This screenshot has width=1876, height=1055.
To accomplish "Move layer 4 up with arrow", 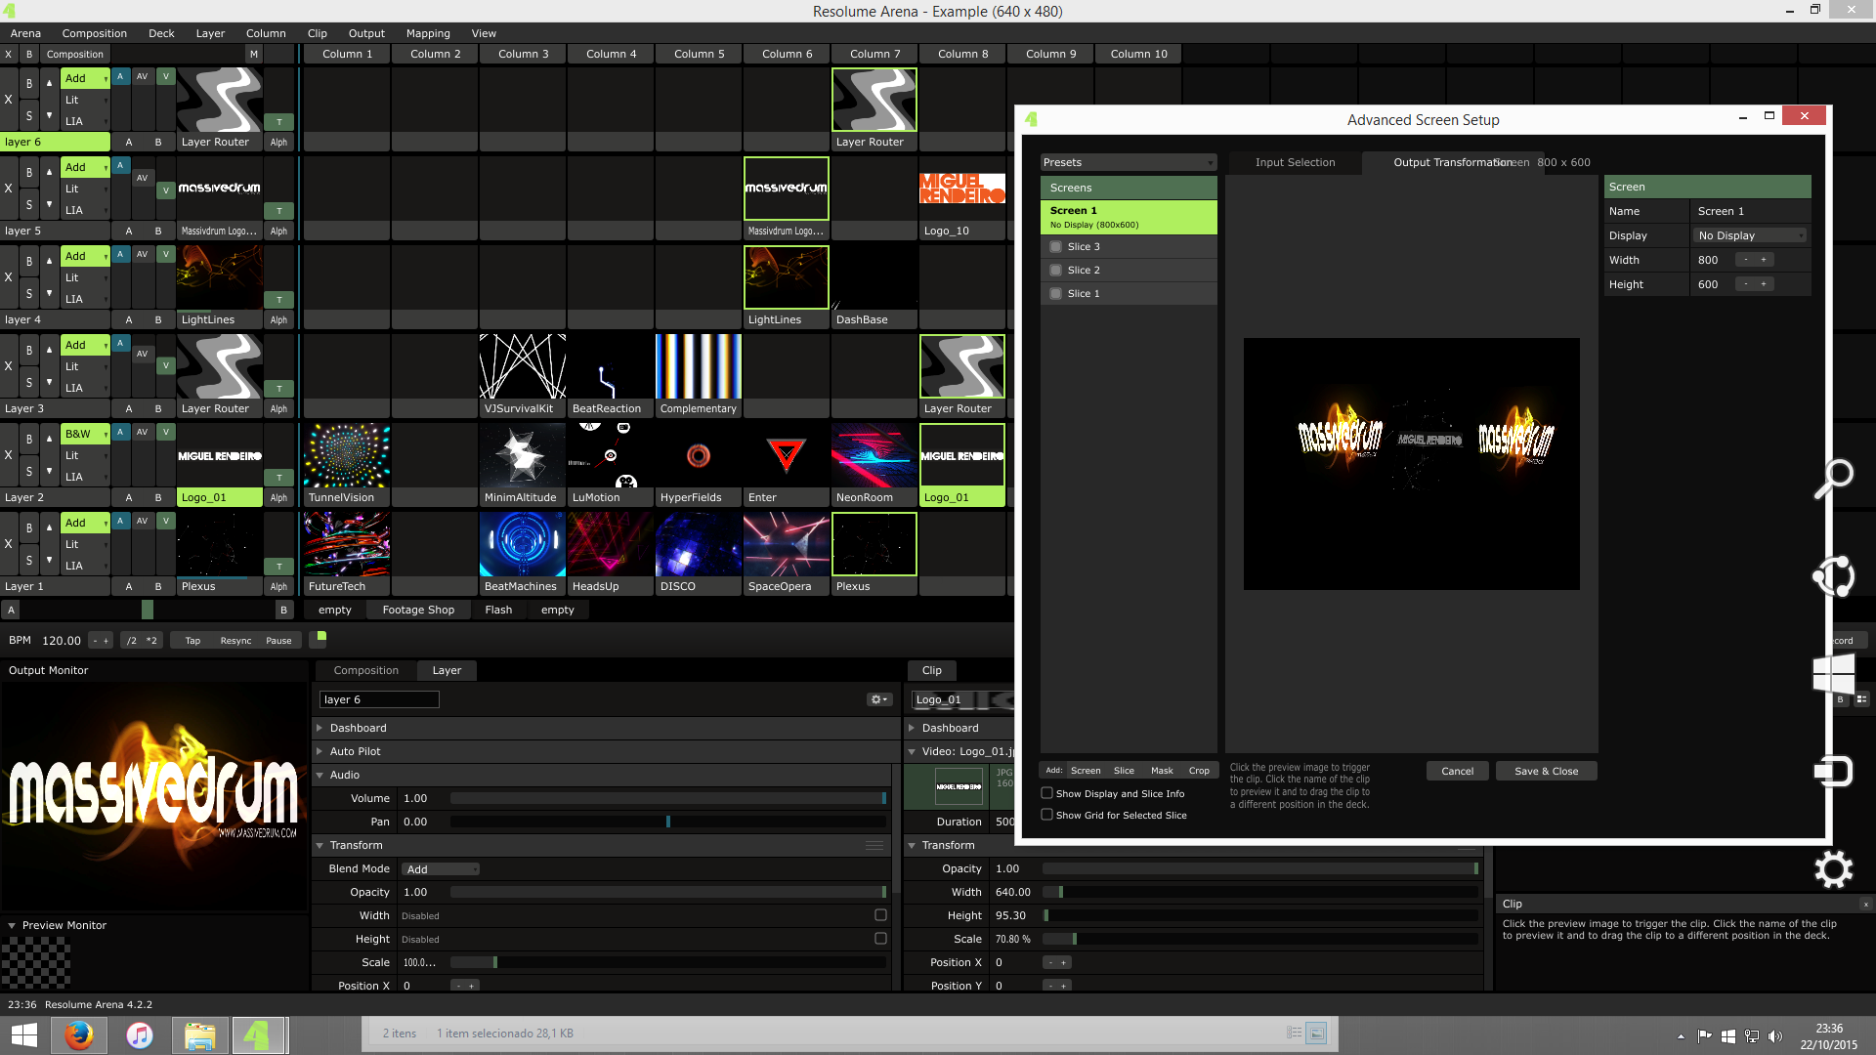I will pyautogui.click(x=49, y=261).
